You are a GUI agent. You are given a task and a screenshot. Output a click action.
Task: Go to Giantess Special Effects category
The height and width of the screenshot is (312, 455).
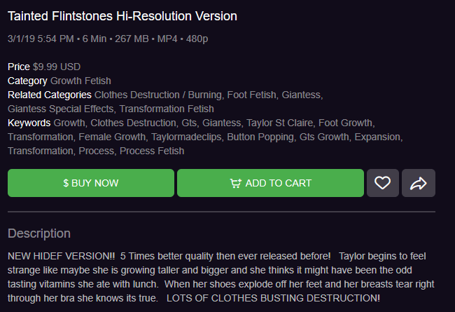60,109
